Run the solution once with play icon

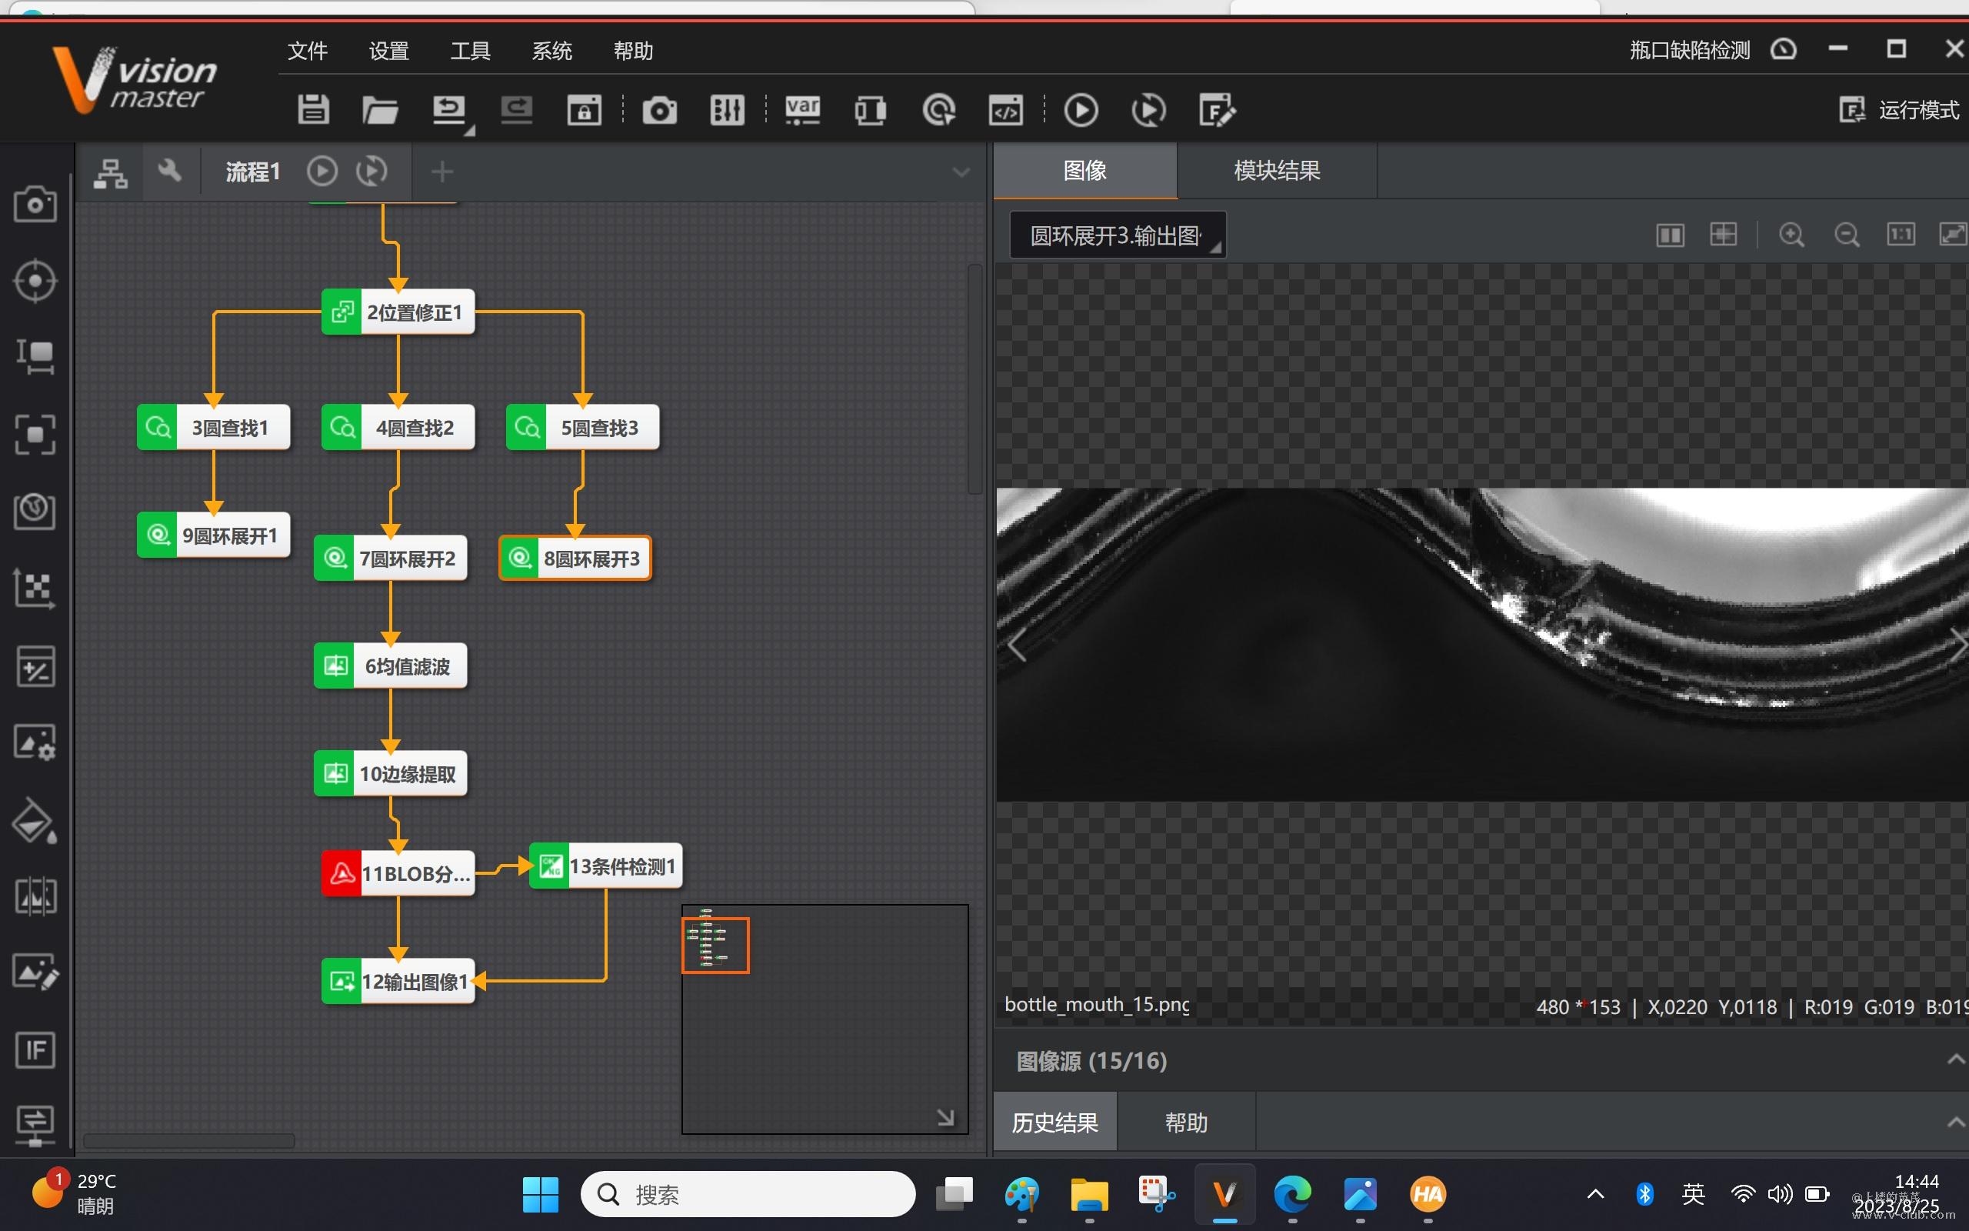tap(1081, 109)
